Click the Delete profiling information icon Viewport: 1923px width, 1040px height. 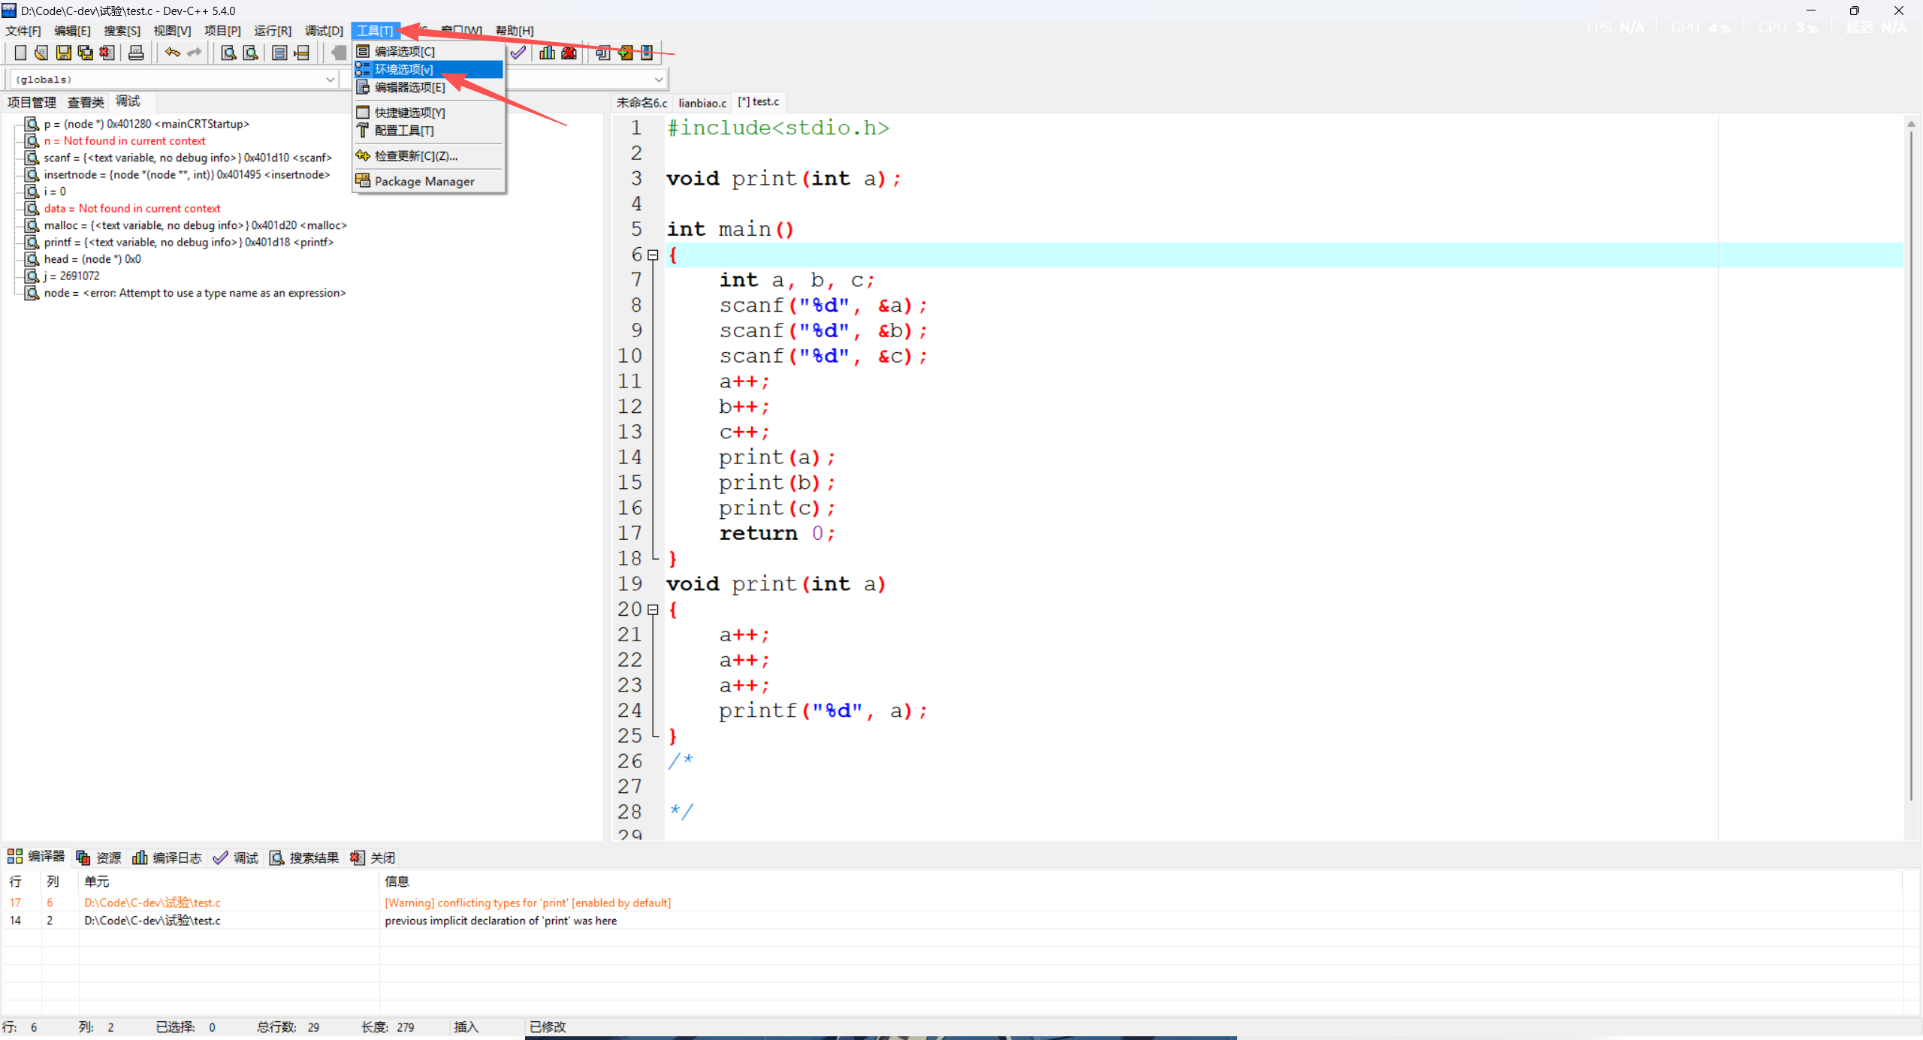click(x=569, y=53)
